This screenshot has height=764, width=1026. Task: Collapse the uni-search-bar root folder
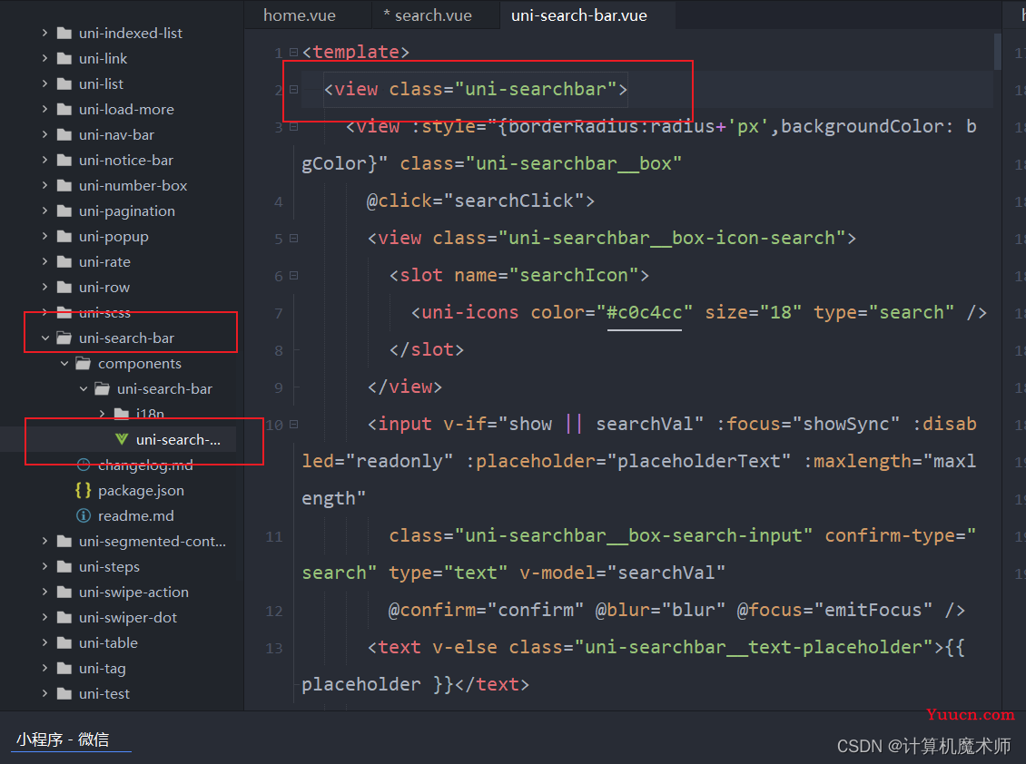click(44, 338)
